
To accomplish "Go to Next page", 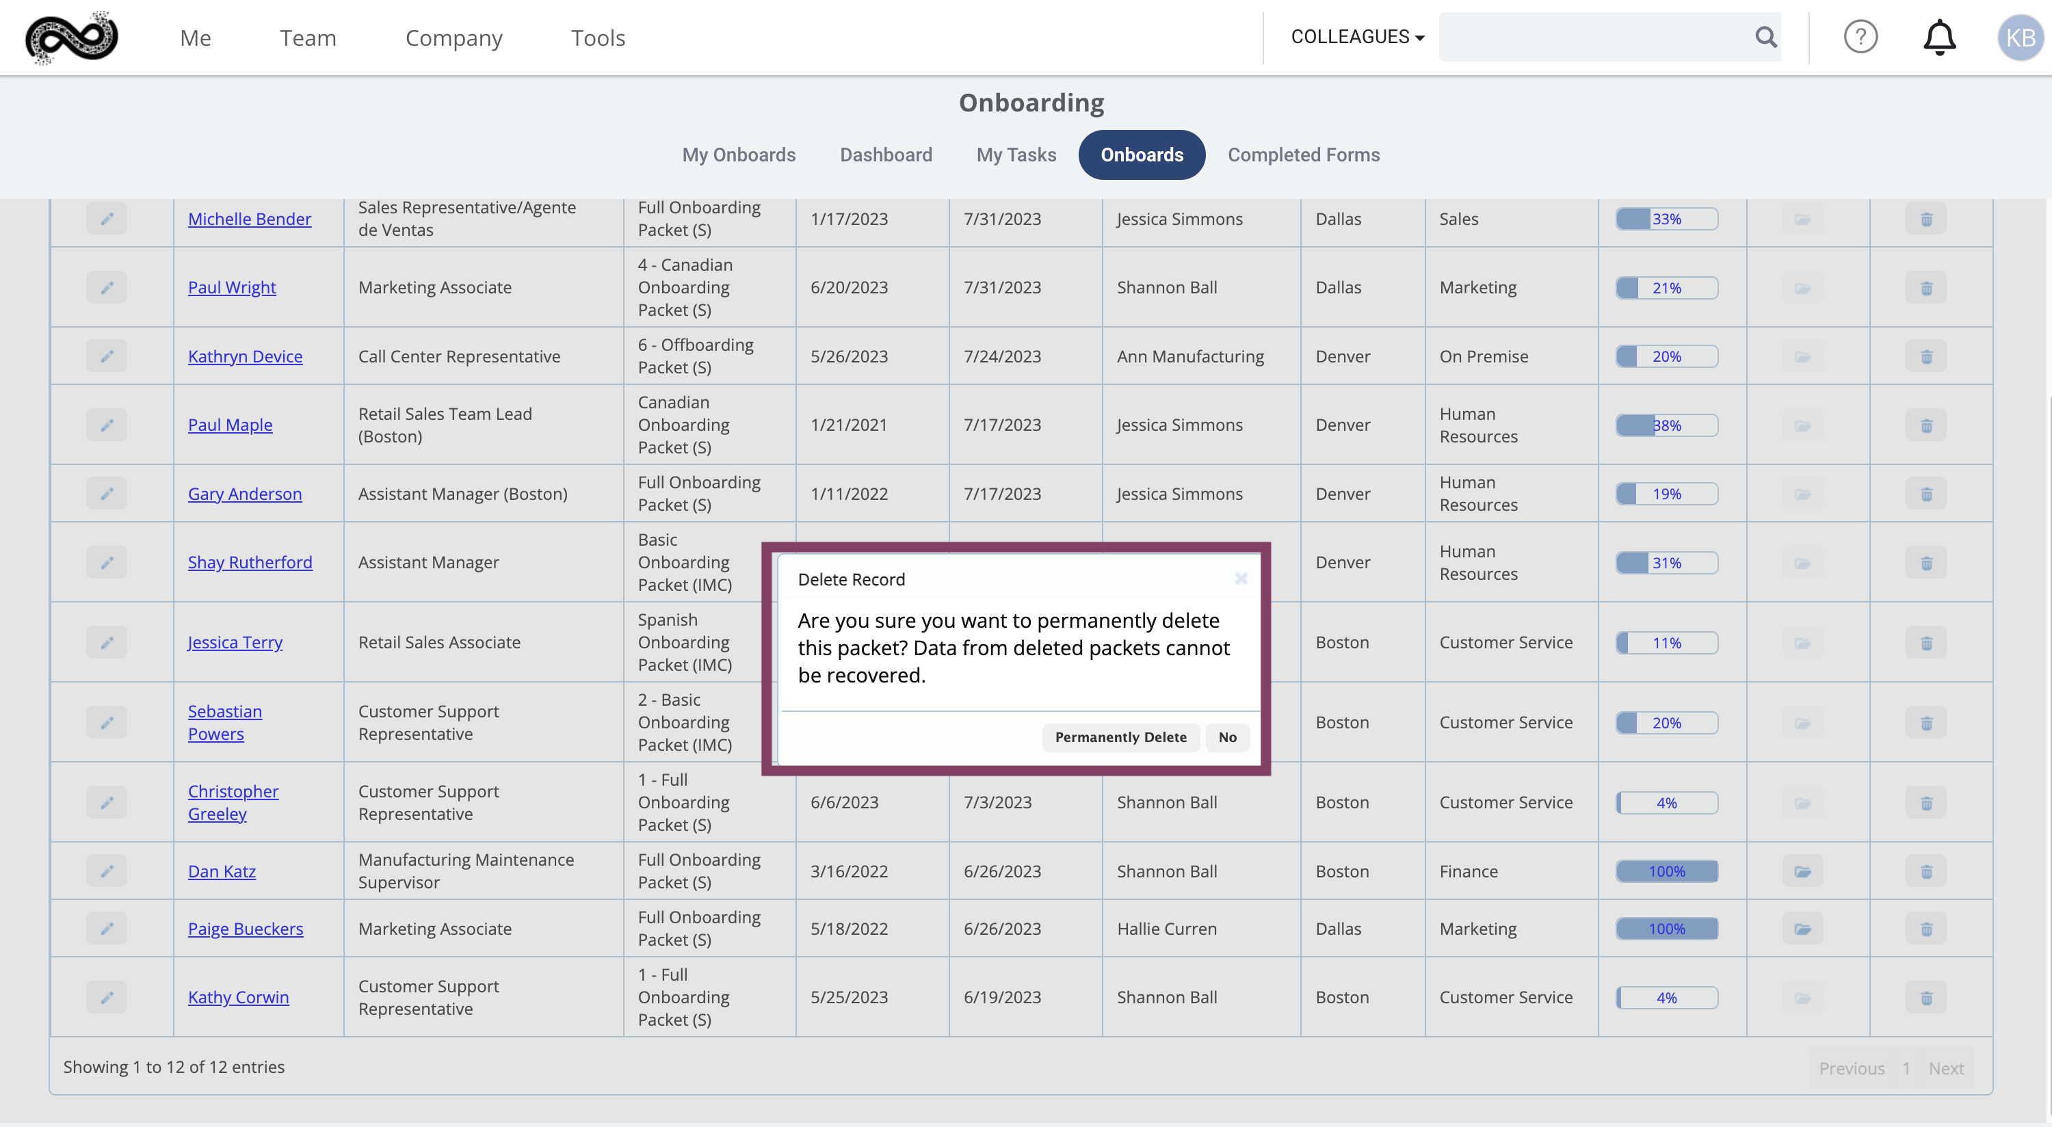I will [x=1945, y=1068].
